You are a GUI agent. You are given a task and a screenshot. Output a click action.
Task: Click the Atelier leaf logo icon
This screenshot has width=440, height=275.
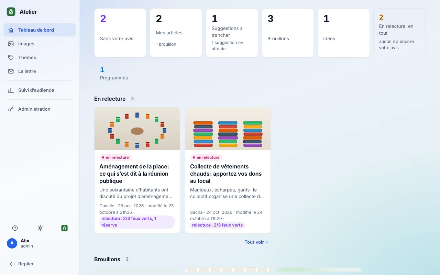[x=11, y=12]
